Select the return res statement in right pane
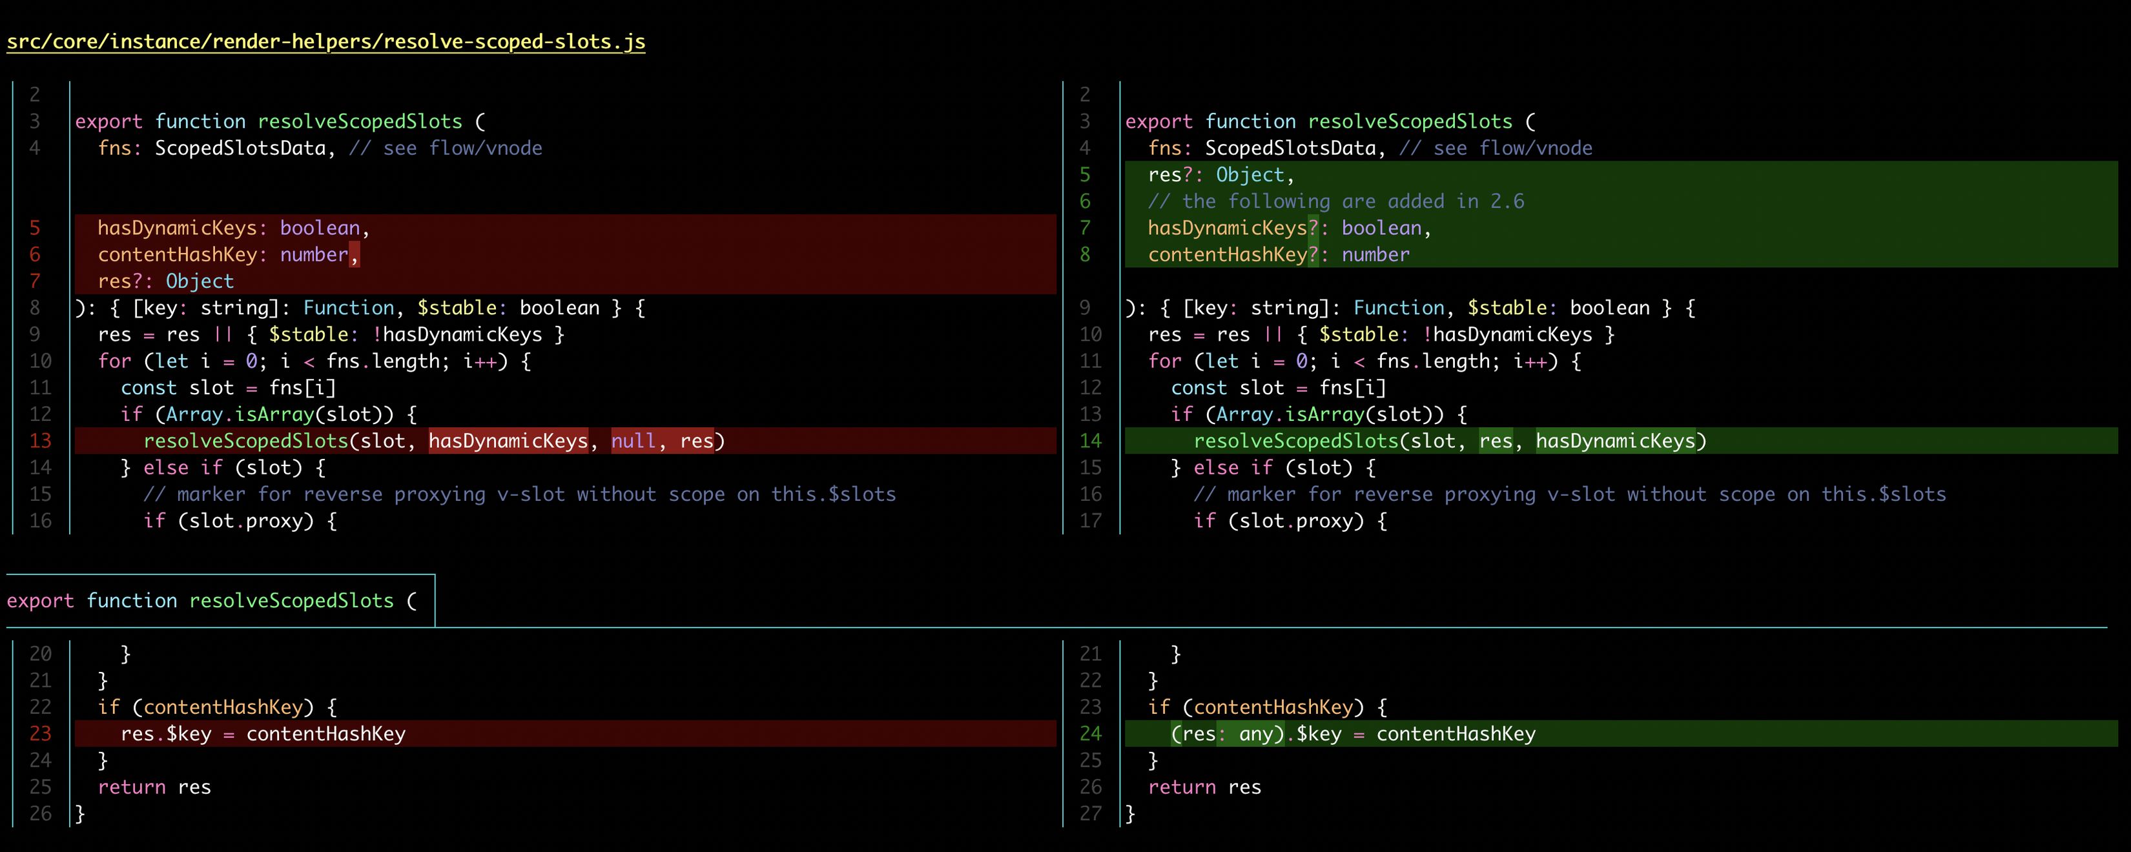 (x=1204, y=787)
